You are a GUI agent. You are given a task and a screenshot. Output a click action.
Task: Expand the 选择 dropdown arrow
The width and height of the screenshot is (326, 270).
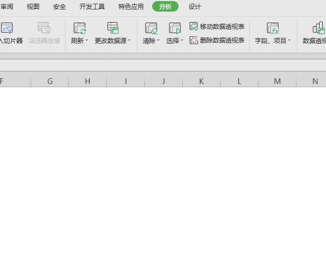[182, 40]
